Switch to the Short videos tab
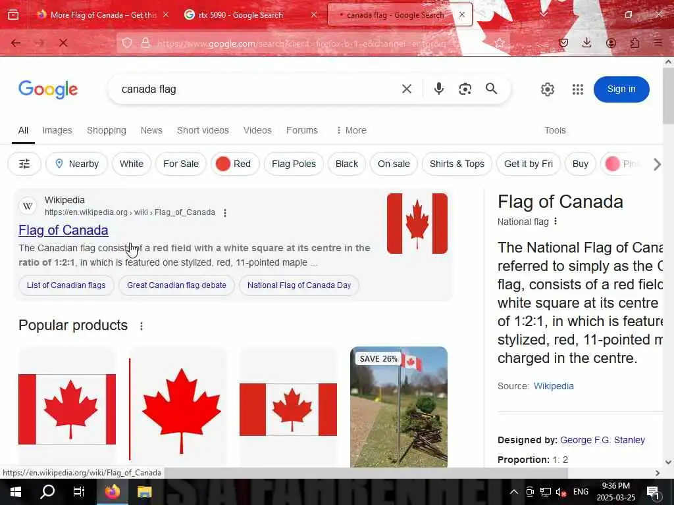The height and width of the screenshot is (505, 674). 203,130
